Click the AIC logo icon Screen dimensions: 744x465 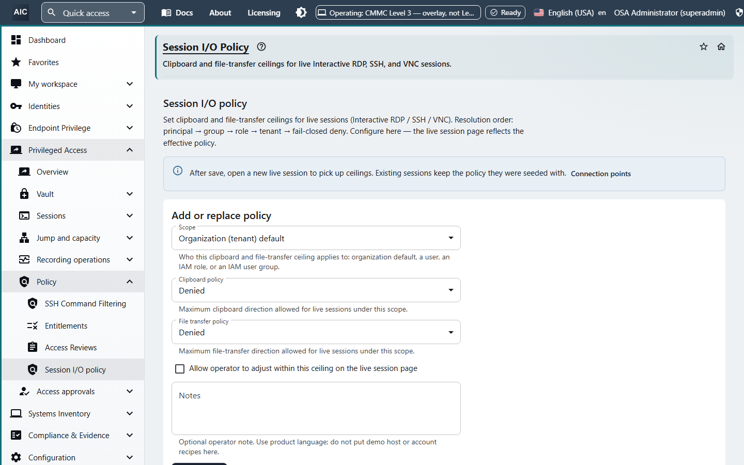click(21, 12)
